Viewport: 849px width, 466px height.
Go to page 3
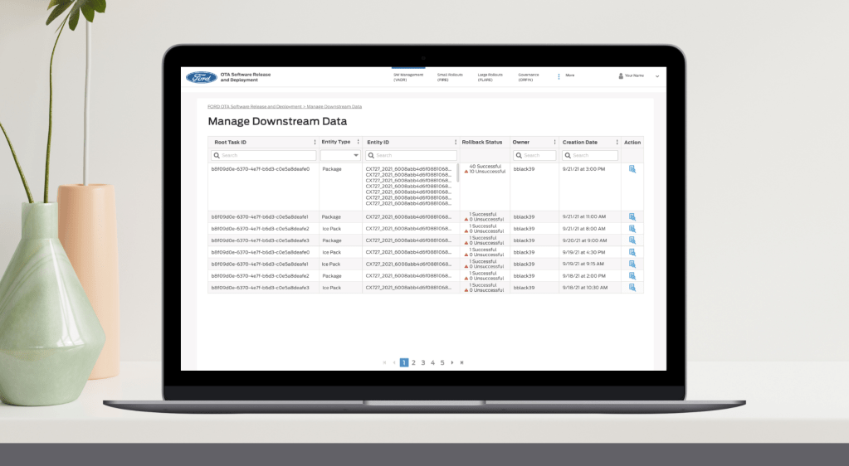pos(423,362)
